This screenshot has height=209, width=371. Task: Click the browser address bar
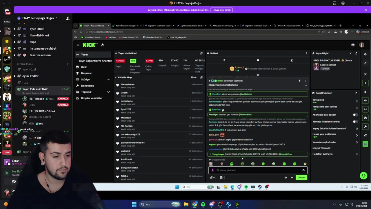coord(200,32)
